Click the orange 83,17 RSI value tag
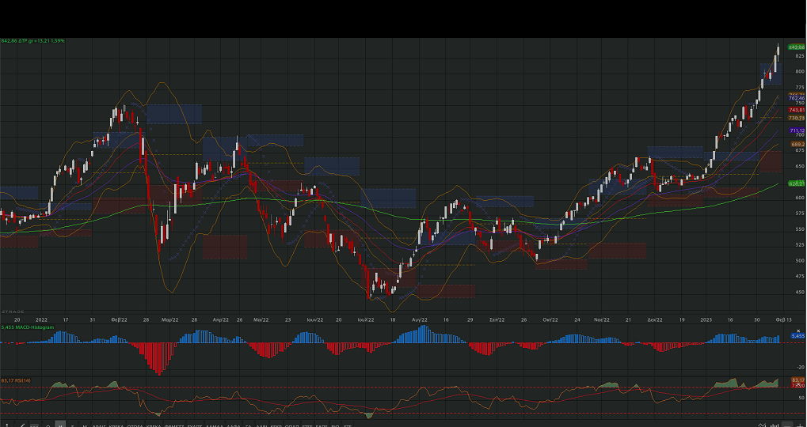807x427 pixels. (x=797, y=380)
